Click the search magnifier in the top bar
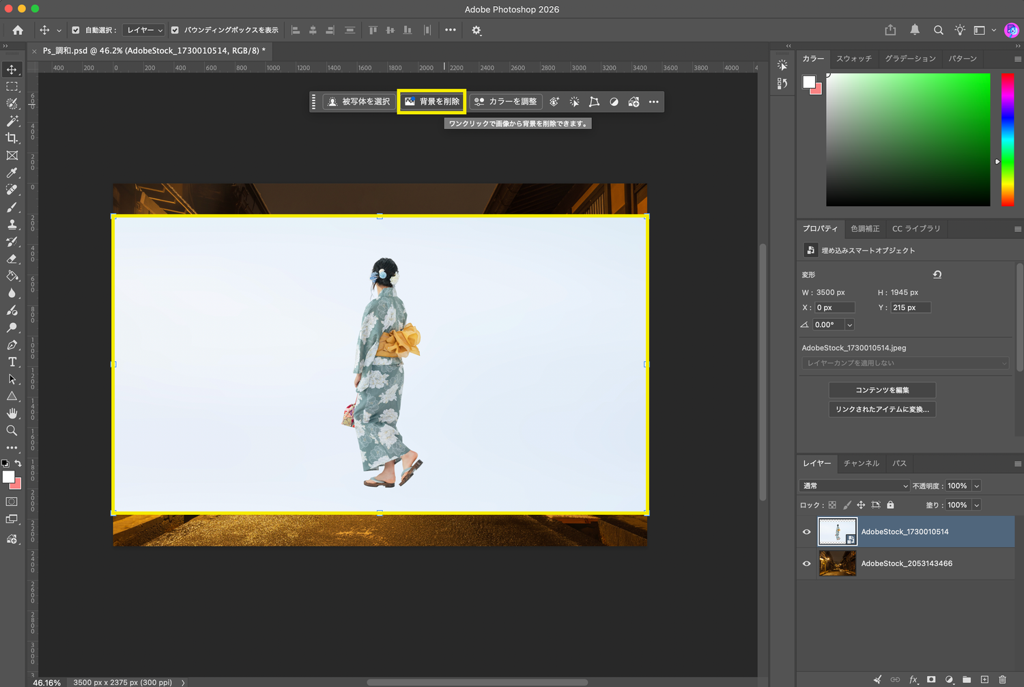The image size is (1024, 687). pos(939,30)
